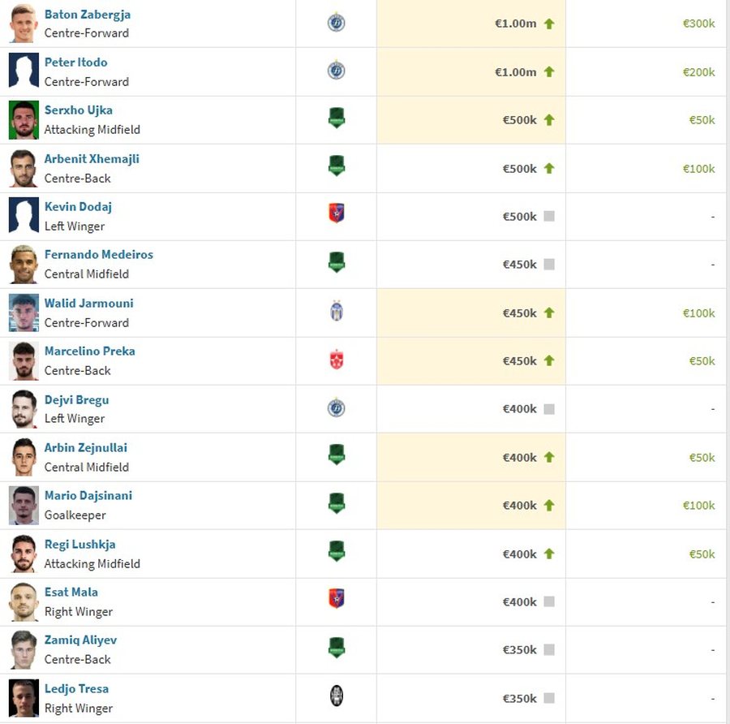Screen dimensions: 730x724
Task: Click the green value-increase arrow for Regi Lushkja
Action: pos(549,554)
